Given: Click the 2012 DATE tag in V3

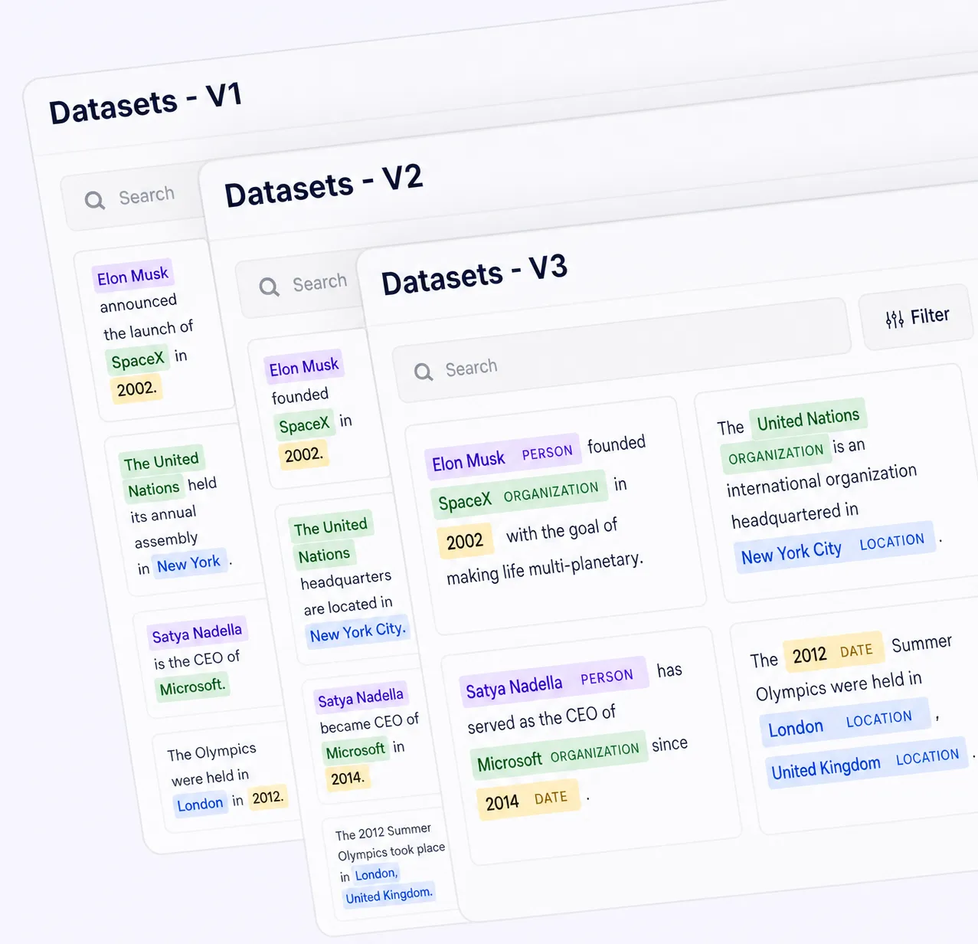Looking at the screenshot, I should [832, 653].
